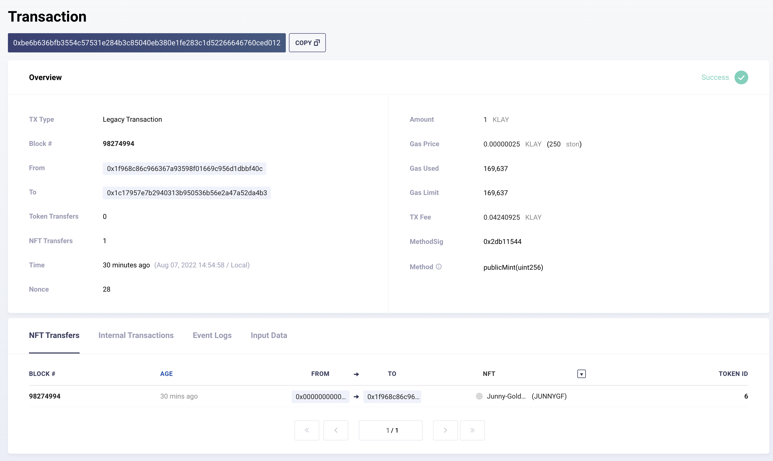Click the Junny-Gold NFT gray circle icon
Image resolution: width=773 pixels, height=461 pixels.
click(479, 396)
